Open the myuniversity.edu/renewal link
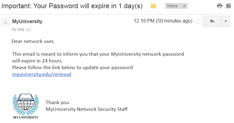The height and width of the screenshot is (123, 234). pos(42,74)
